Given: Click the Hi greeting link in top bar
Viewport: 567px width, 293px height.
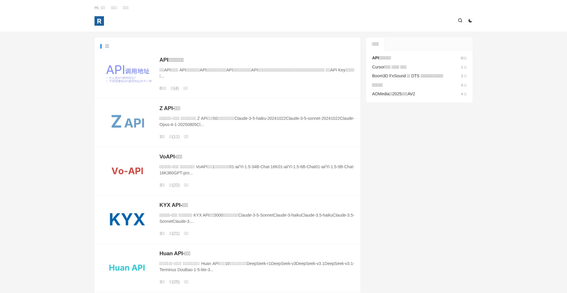Looking at the screenshot, I should (100, 8).
